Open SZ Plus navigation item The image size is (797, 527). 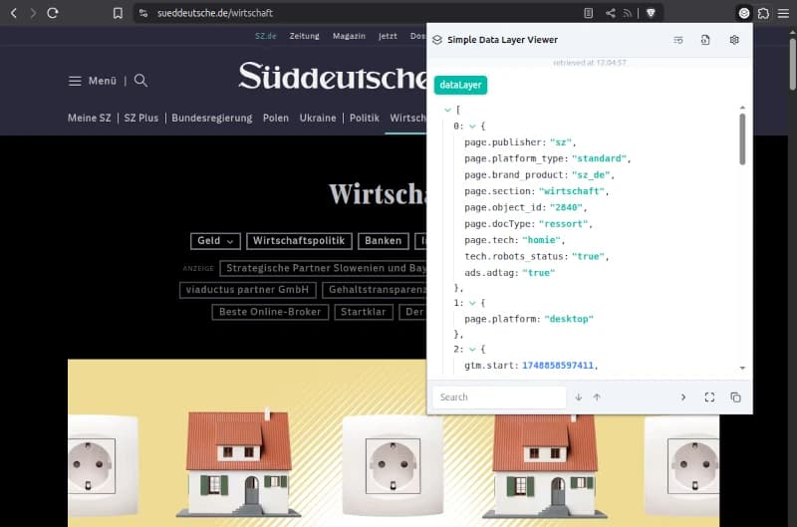pyautogui.click(x=141, y=118)
